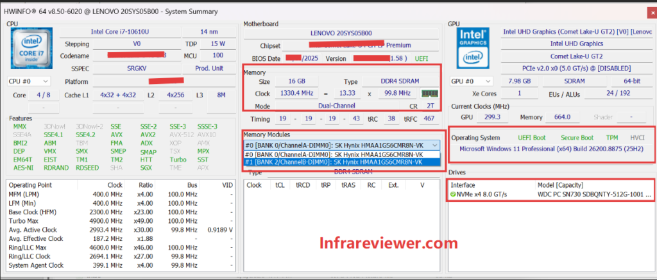Click the RDSEED feature flag
Image resolution: width=657 pixels, height=280 pixels.
(x=87, y=167)
